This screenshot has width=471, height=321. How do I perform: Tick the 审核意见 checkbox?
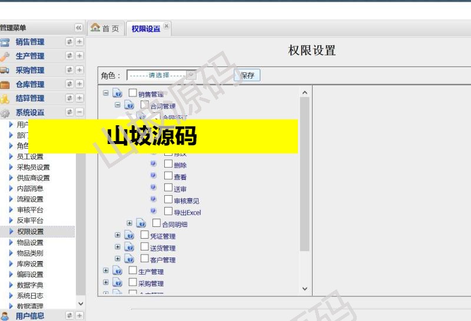[x=168, y=199]
